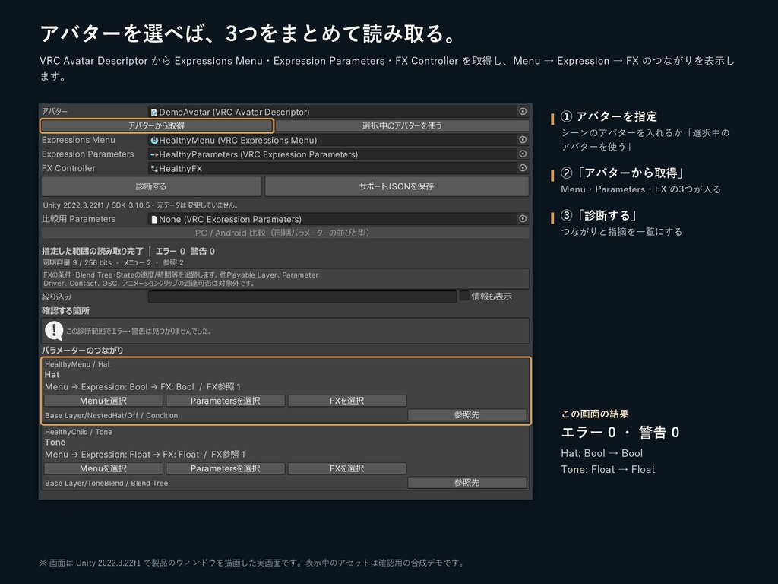Image resolution: width=778 pixels, height=584 pixels.
Task: Click FXを選択 in the Tone entry
Action: (x=346, y=468)
